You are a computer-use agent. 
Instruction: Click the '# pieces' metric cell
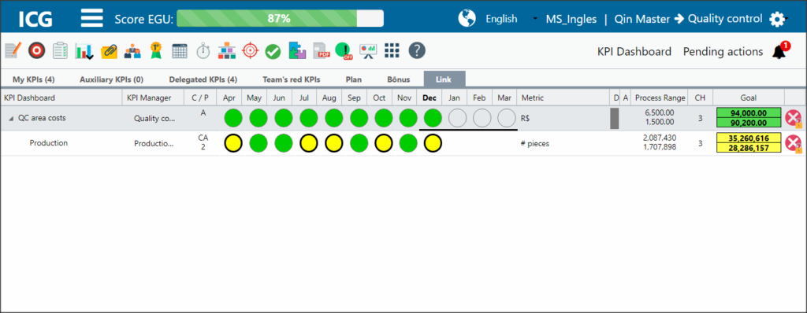[x=535, y=144]
